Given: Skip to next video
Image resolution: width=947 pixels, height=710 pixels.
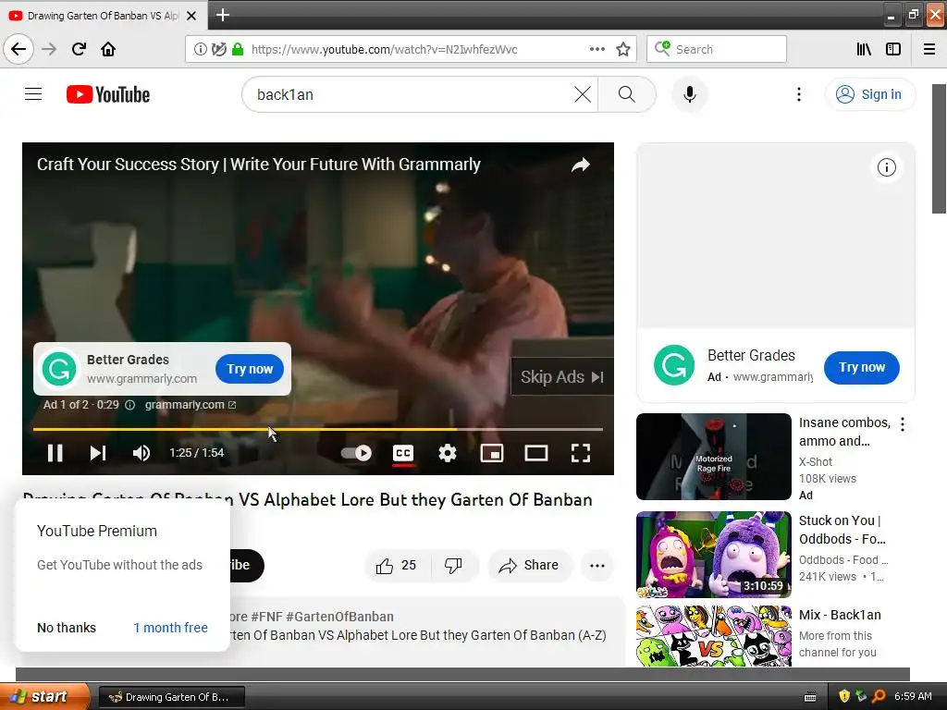Looking at the screenshot, I should coord(98,453).
